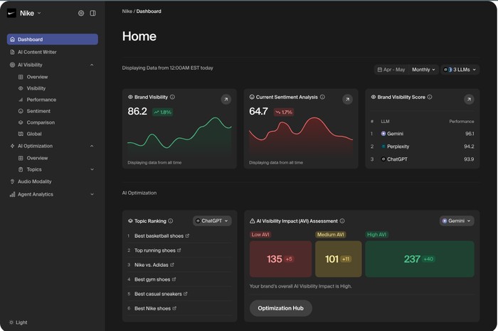
Task: Open the Monthly period dropdown
Action: [423, 70]
